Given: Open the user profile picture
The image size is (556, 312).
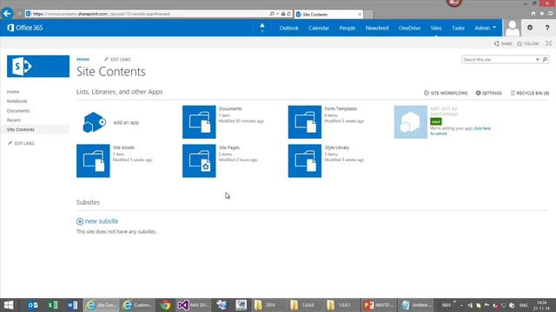Looking at the screenshot, I should [512, 28].
